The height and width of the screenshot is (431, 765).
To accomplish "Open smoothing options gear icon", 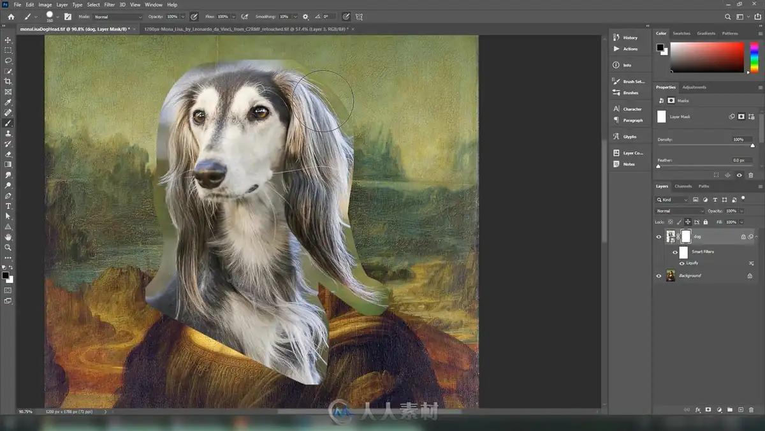I will 305,17.
